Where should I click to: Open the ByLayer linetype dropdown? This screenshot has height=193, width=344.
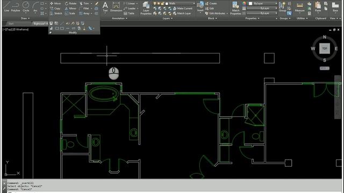tap(262, 13)
